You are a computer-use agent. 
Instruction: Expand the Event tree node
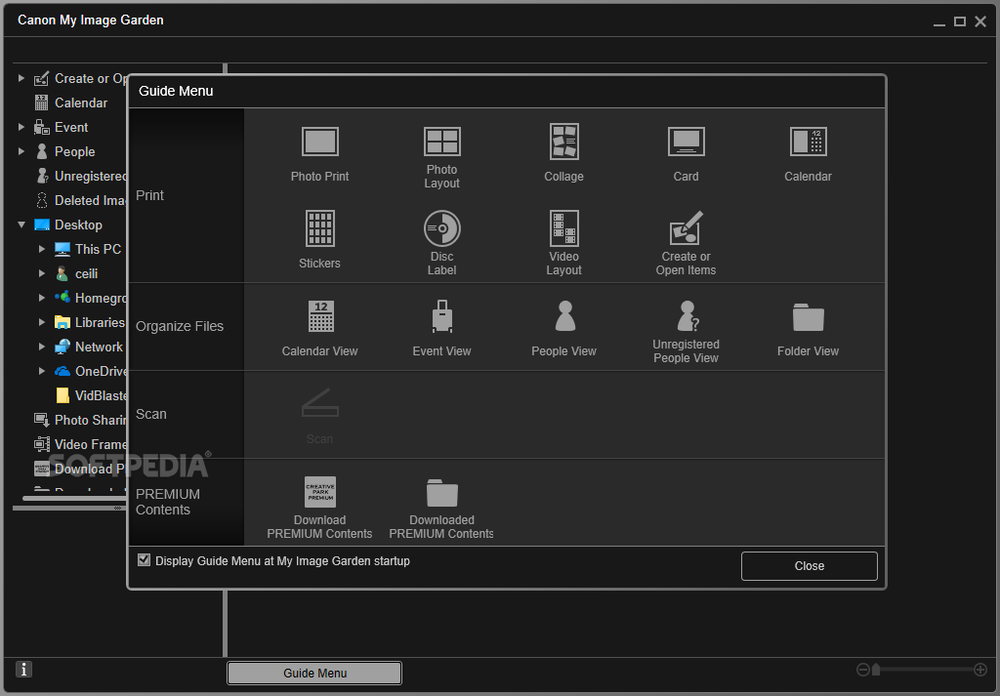[21, 127]
